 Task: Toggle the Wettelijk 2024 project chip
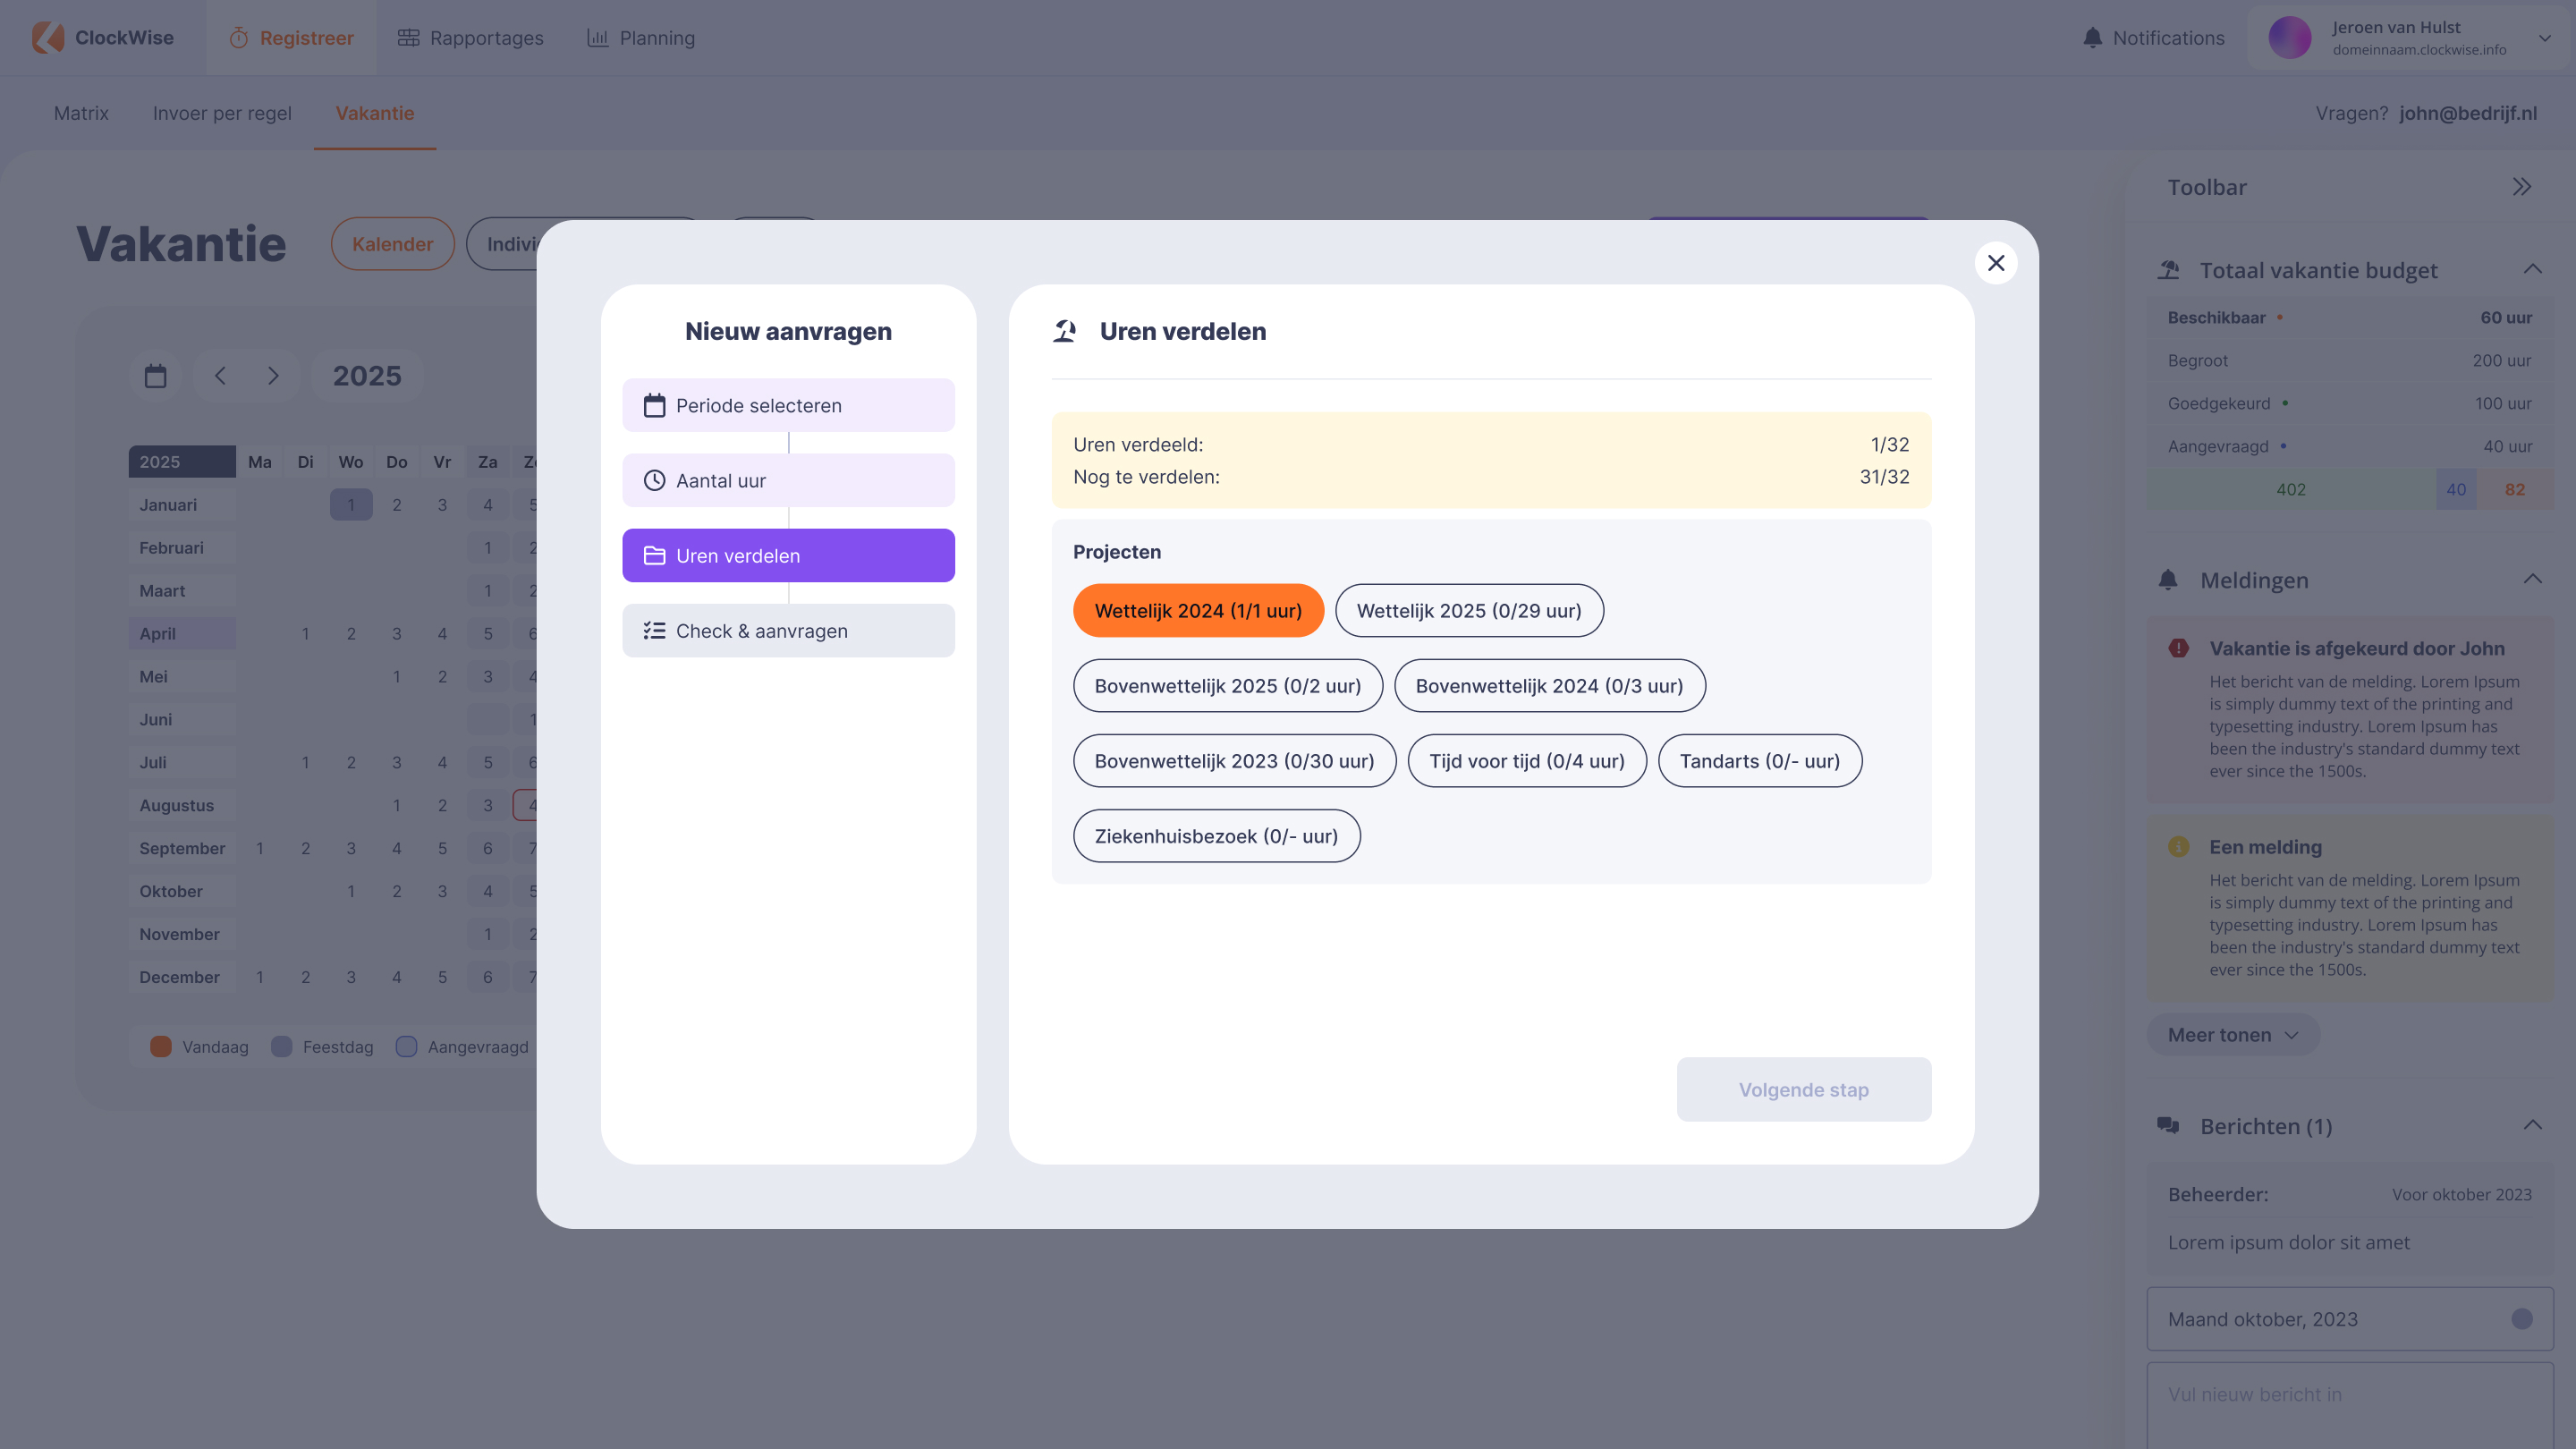(1197, 611)
